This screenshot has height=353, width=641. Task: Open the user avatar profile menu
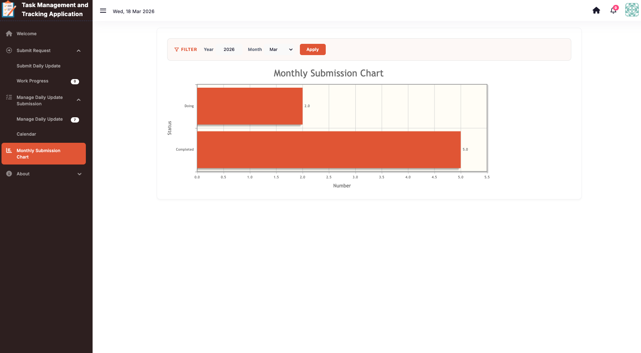[632, 10]
